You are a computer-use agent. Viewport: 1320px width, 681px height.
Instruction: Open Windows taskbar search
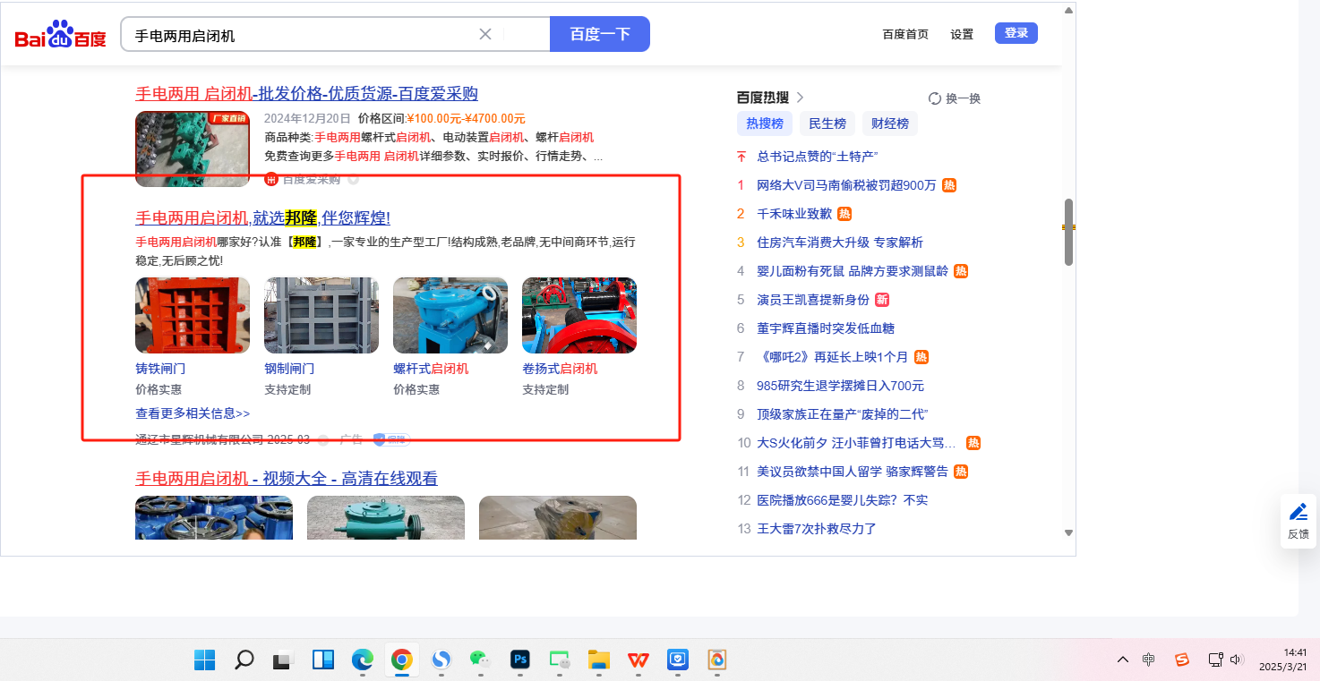coord(244,660)
